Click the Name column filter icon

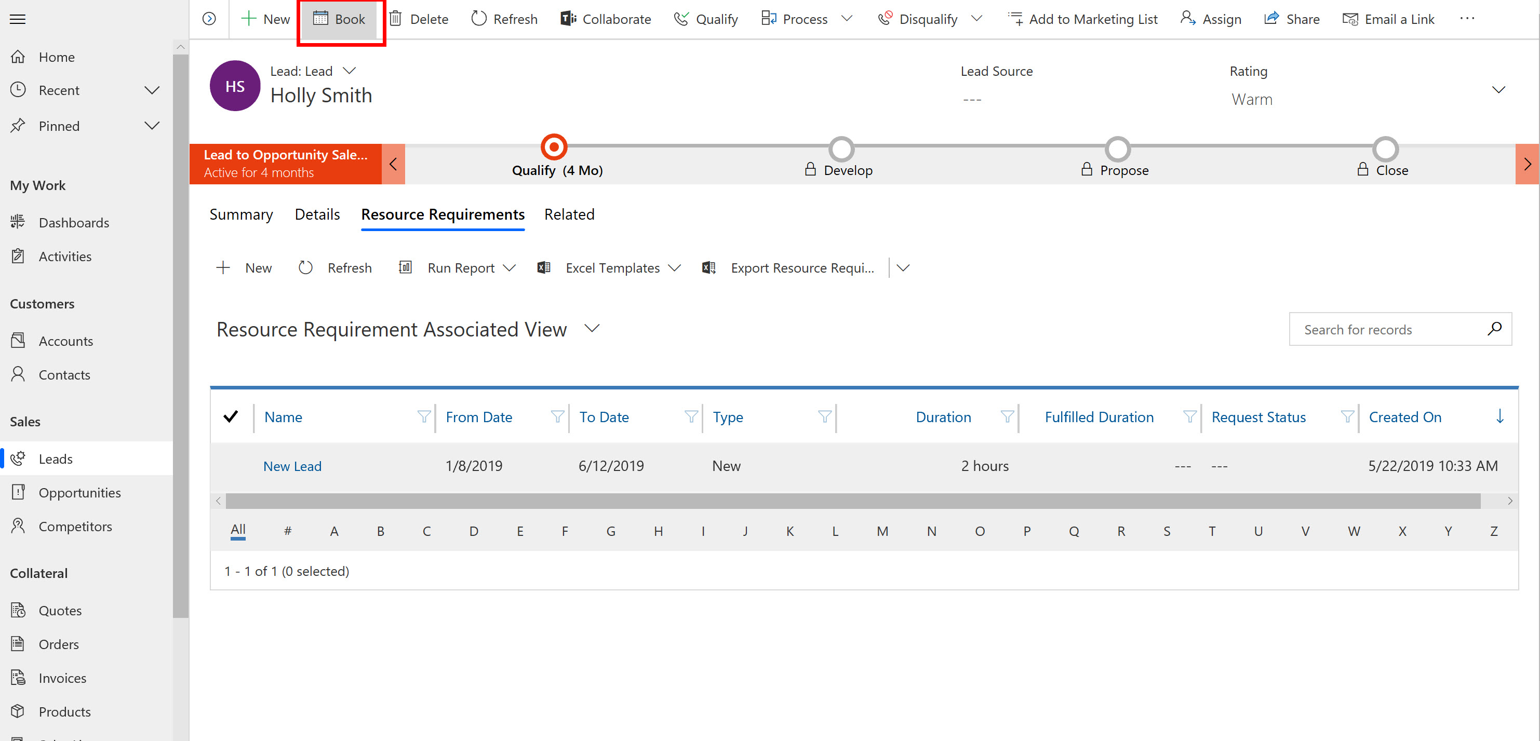coord(424,416)
